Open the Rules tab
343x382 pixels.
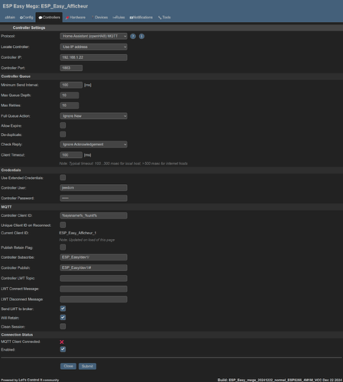(x=119, y=18)
